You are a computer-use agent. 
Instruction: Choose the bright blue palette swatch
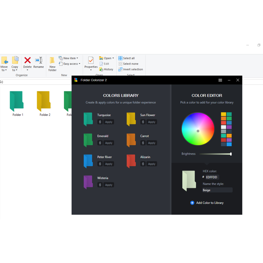pos(229,144)
